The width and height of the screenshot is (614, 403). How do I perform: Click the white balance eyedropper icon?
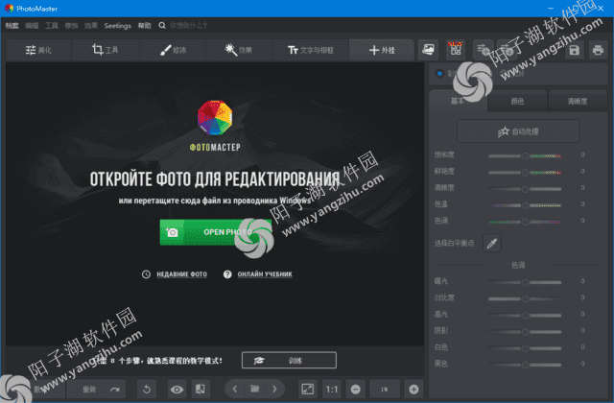[x=492, y=243]
